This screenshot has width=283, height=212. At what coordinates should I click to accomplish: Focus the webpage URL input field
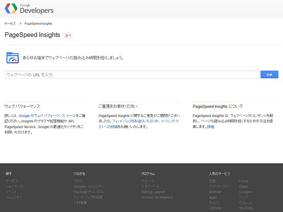pyautogui.click(x=132, y=75)
